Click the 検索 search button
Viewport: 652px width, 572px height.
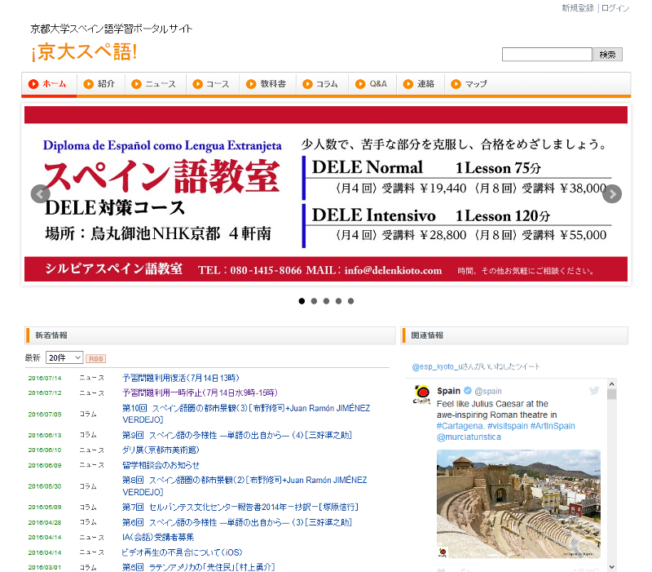pyautogui.click(x=607, y=55)
